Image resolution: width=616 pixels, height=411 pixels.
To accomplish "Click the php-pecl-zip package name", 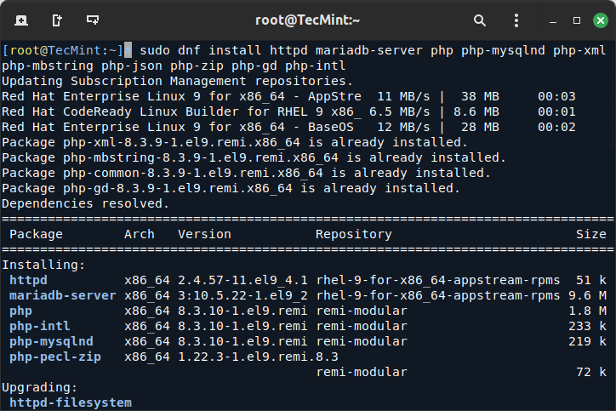I will [x=54, y=357].
